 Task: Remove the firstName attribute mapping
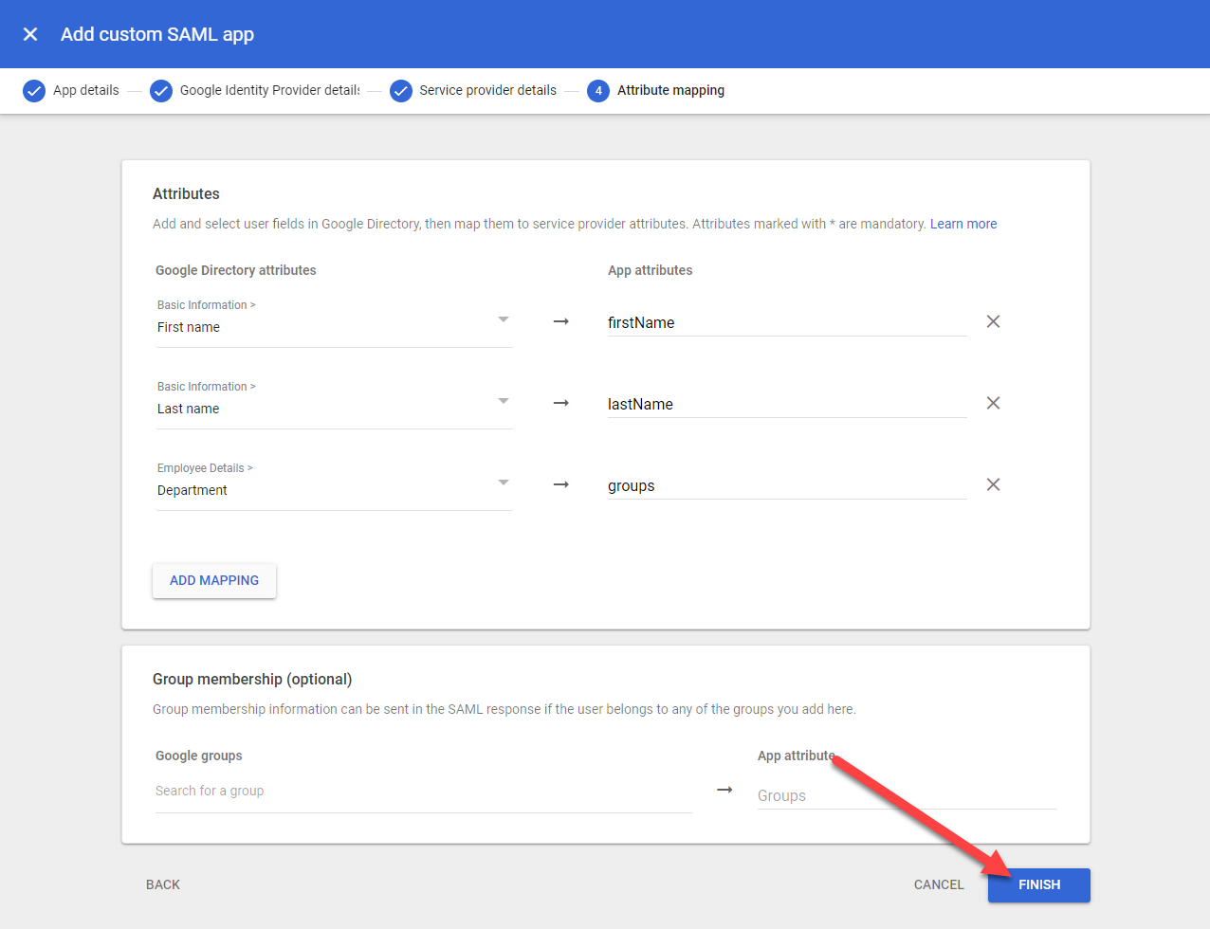[x=993, y=321]
